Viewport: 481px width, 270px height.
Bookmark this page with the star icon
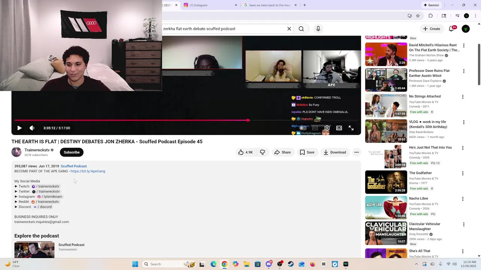coord(418,16)
